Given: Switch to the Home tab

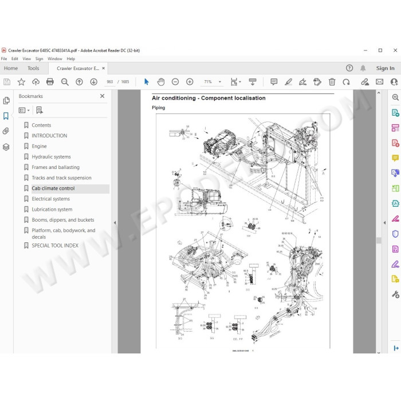Looking at the screenshot, I should pyautogui.click(x=11, y=68).
